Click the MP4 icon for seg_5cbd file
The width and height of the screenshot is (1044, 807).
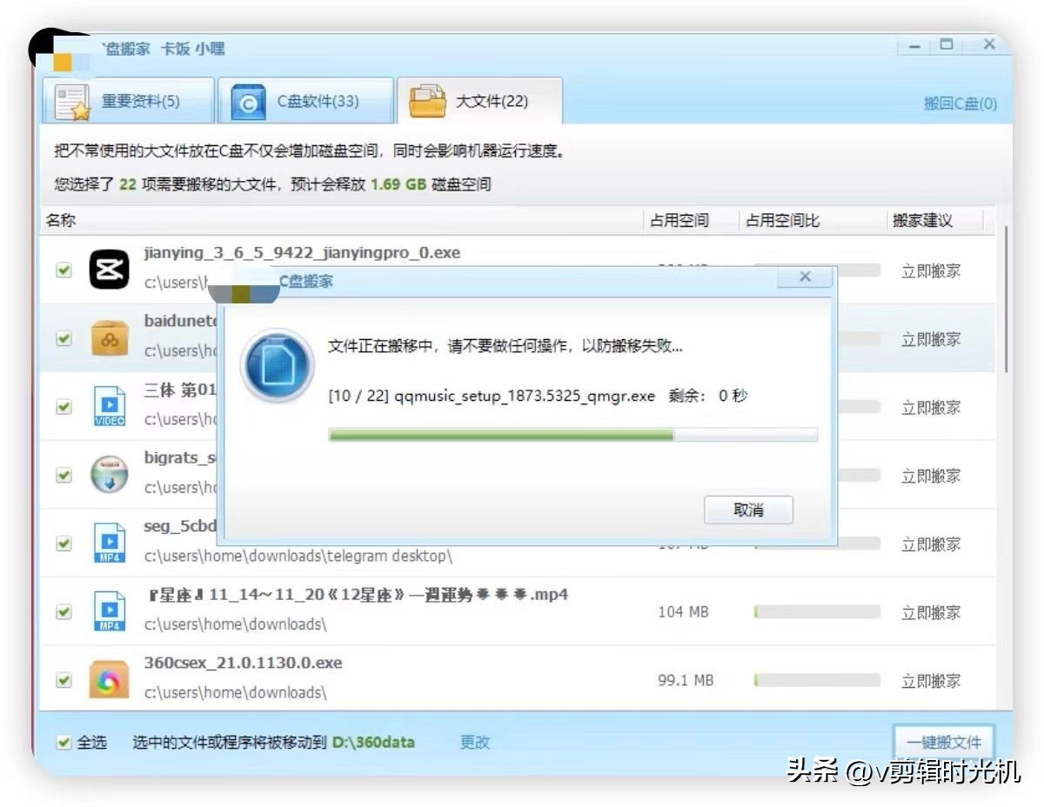click(x=109, y=543)
